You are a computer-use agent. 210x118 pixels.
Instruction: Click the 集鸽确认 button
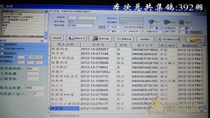(x=145, y=39)
